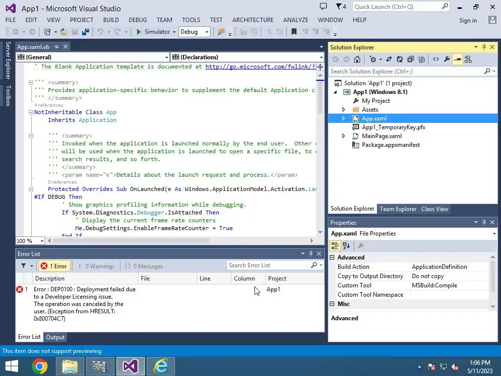
Task: Click the Pending Changes Filter clock icon
Action: 372,59
